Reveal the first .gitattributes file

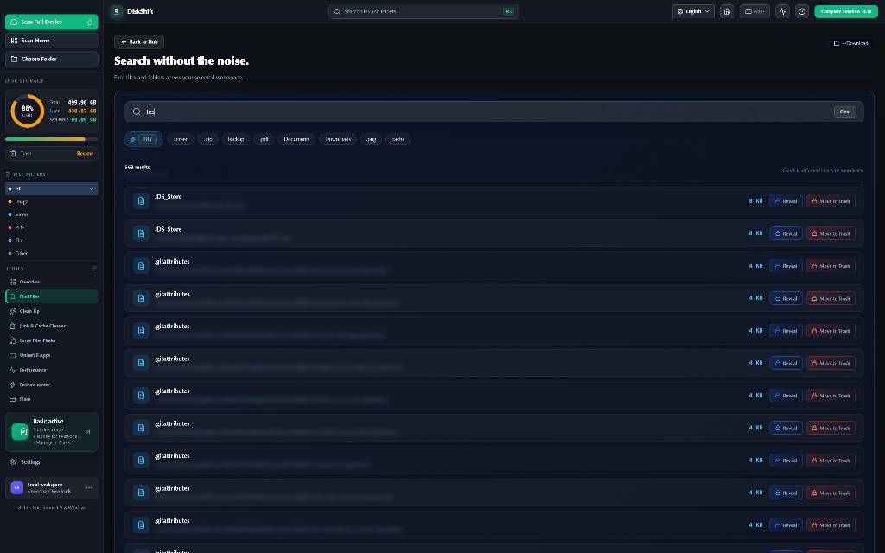(x=786, y=266)
